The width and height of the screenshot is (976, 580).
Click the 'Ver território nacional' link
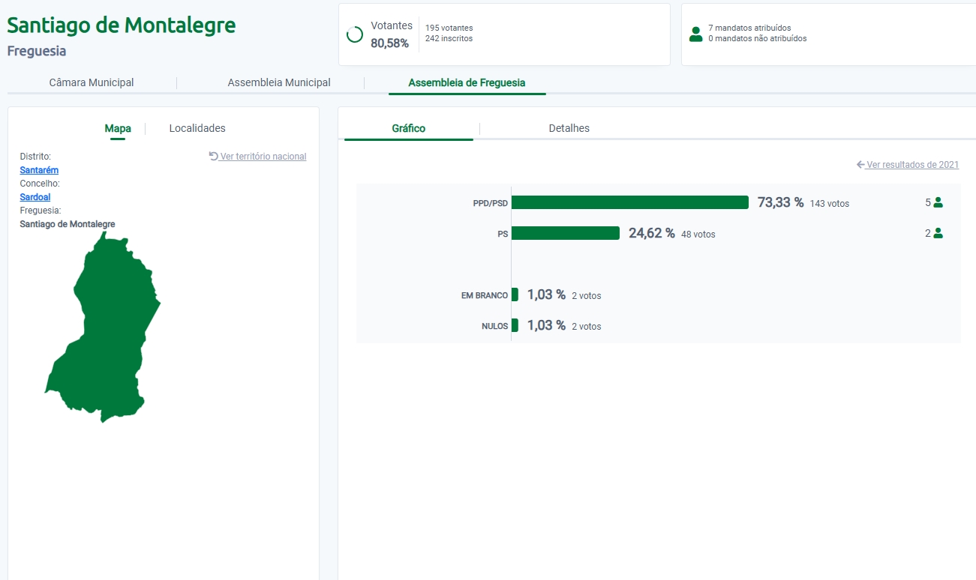263,157
